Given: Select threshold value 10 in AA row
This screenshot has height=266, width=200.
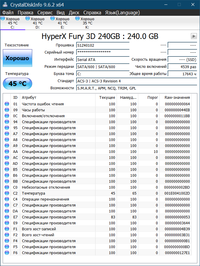Looking at the screenshot, I should tap(156, 151).
